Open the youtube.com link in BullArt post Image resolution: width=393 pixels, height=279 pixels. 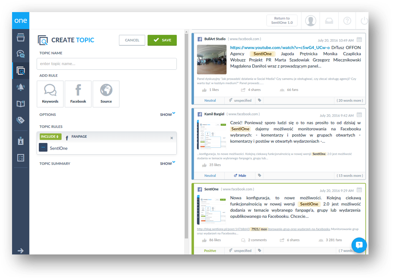click(x=280, y=48)
